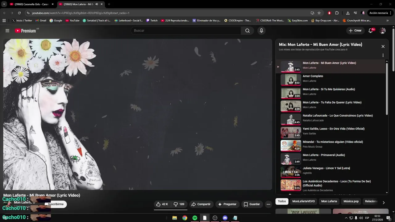Show more bookmarks with the chevron
This screenshot has height=222, width=395.
[388, 21]
